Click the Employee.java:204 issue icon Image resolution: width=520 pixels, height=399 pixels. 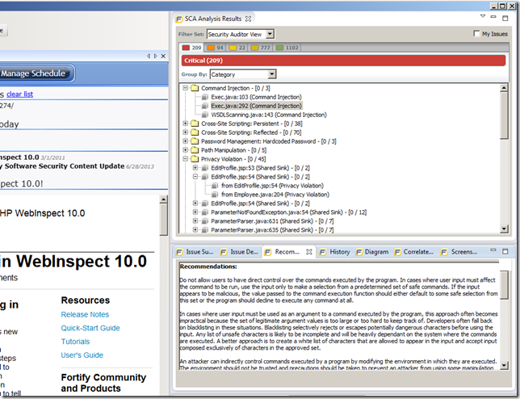tap(215, 195)
